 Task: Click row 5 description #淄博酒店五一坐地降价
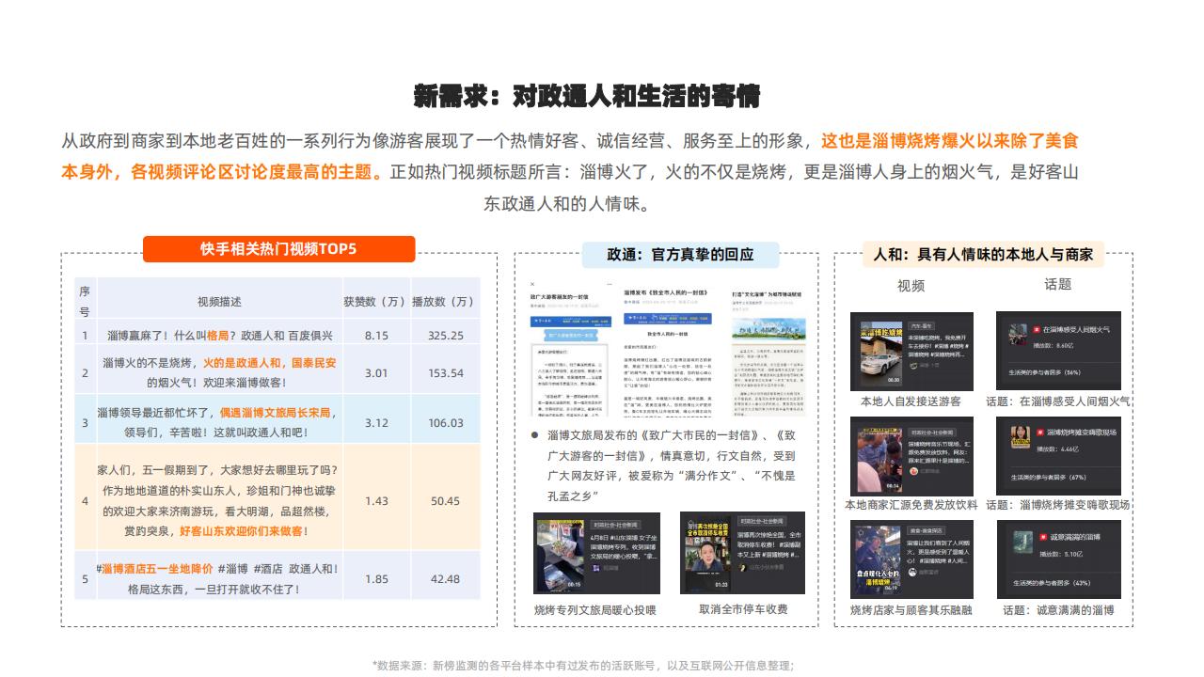[217, 579]
